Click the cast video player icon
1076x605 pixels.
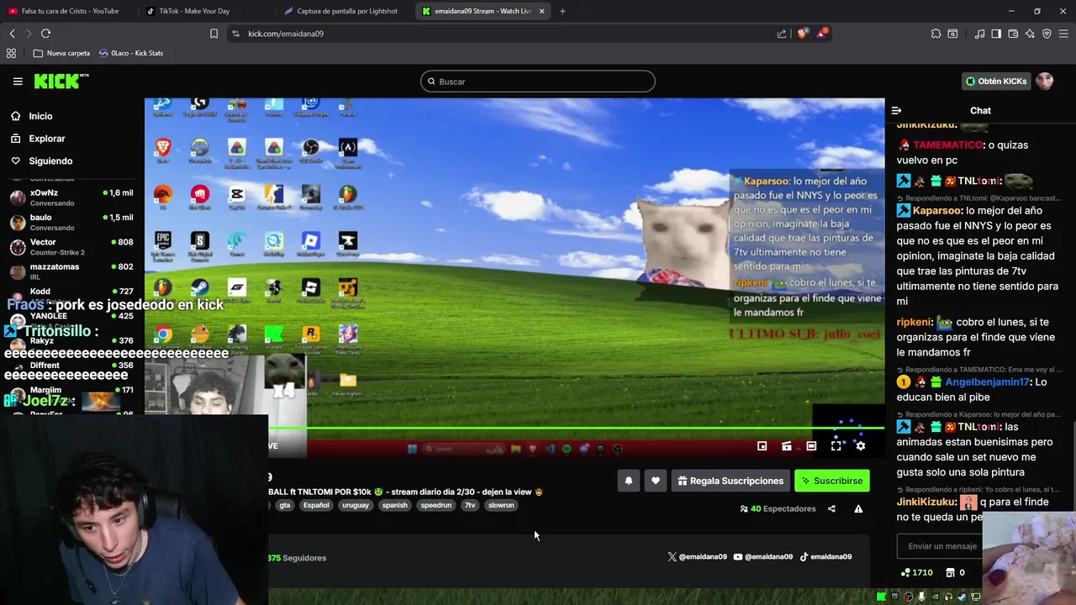click(787, 446)
